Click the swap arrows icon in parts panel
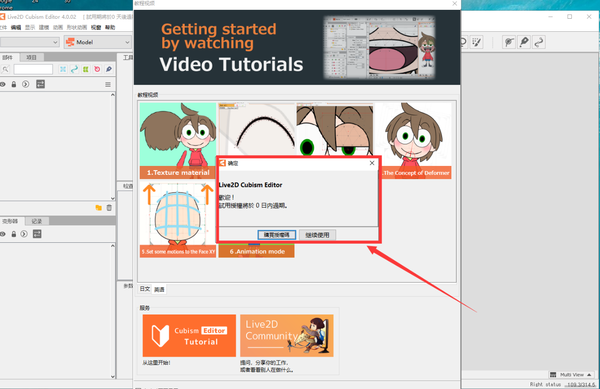The height and width of the screenshot is (389, 600). pyautogui.click(x=41, y=84)
